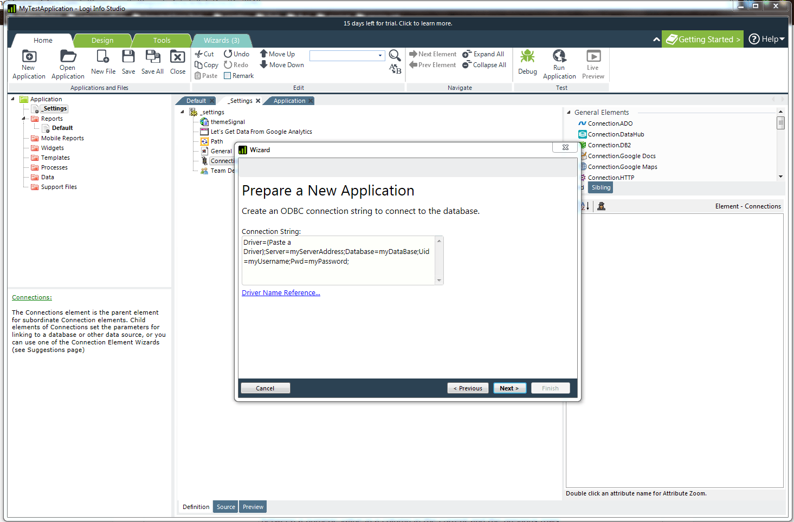Toggle the Remark checkbox
Screen dimensions: 794x522
(x=226, y=75)
